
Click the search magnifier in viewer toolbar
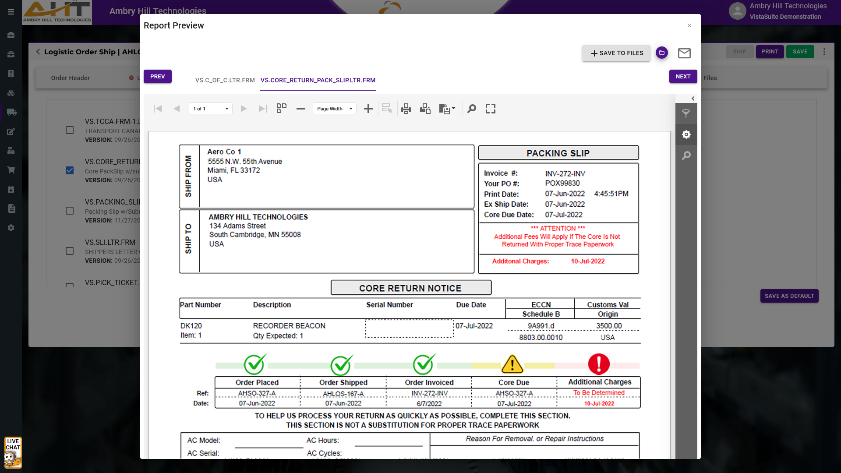coord(471,109)
